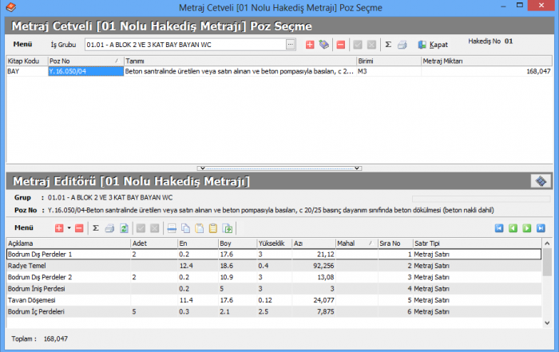Viewport: 559px width, 352px height.
Task: Click the diamond icon in Metraj Editörü header
Action: coord(541,181)
